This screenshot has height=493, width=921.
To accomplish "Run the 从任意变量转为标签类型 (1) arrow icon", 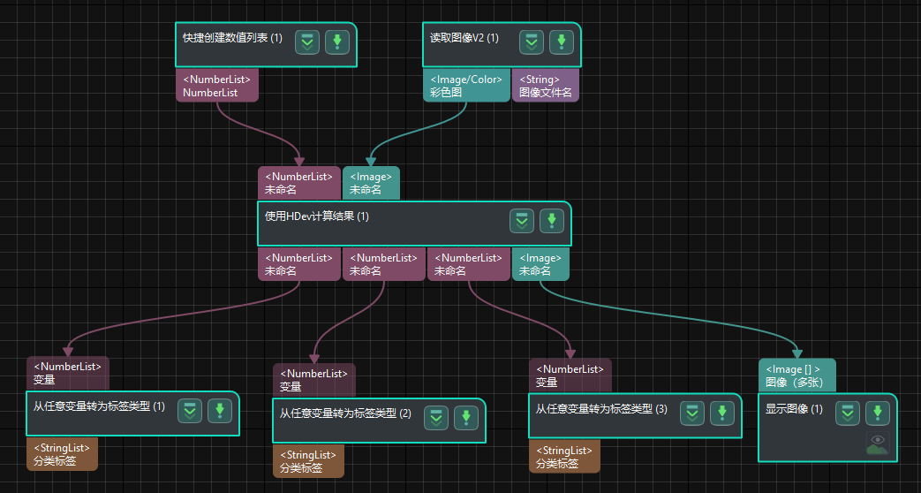I will pyautogui.click(x=220, y=410).
